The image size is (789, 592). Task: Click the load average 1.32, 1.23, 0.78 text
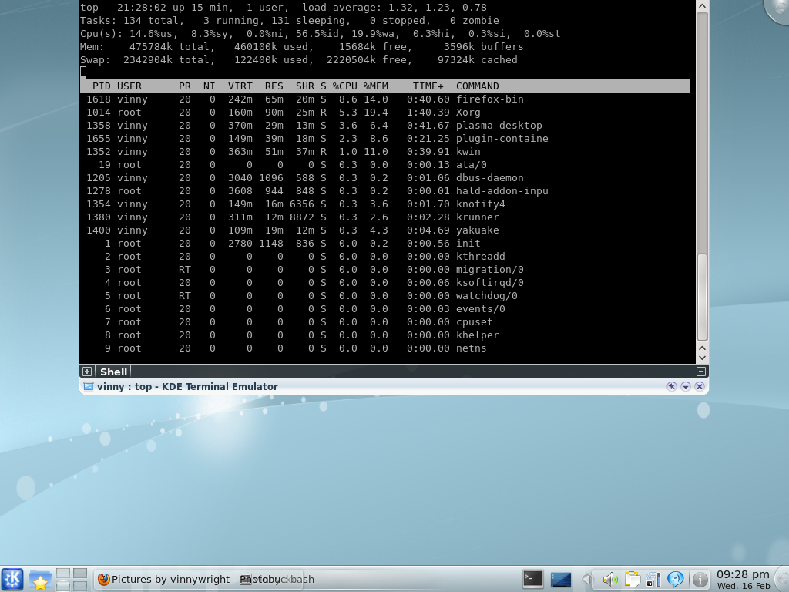point(394,8)
